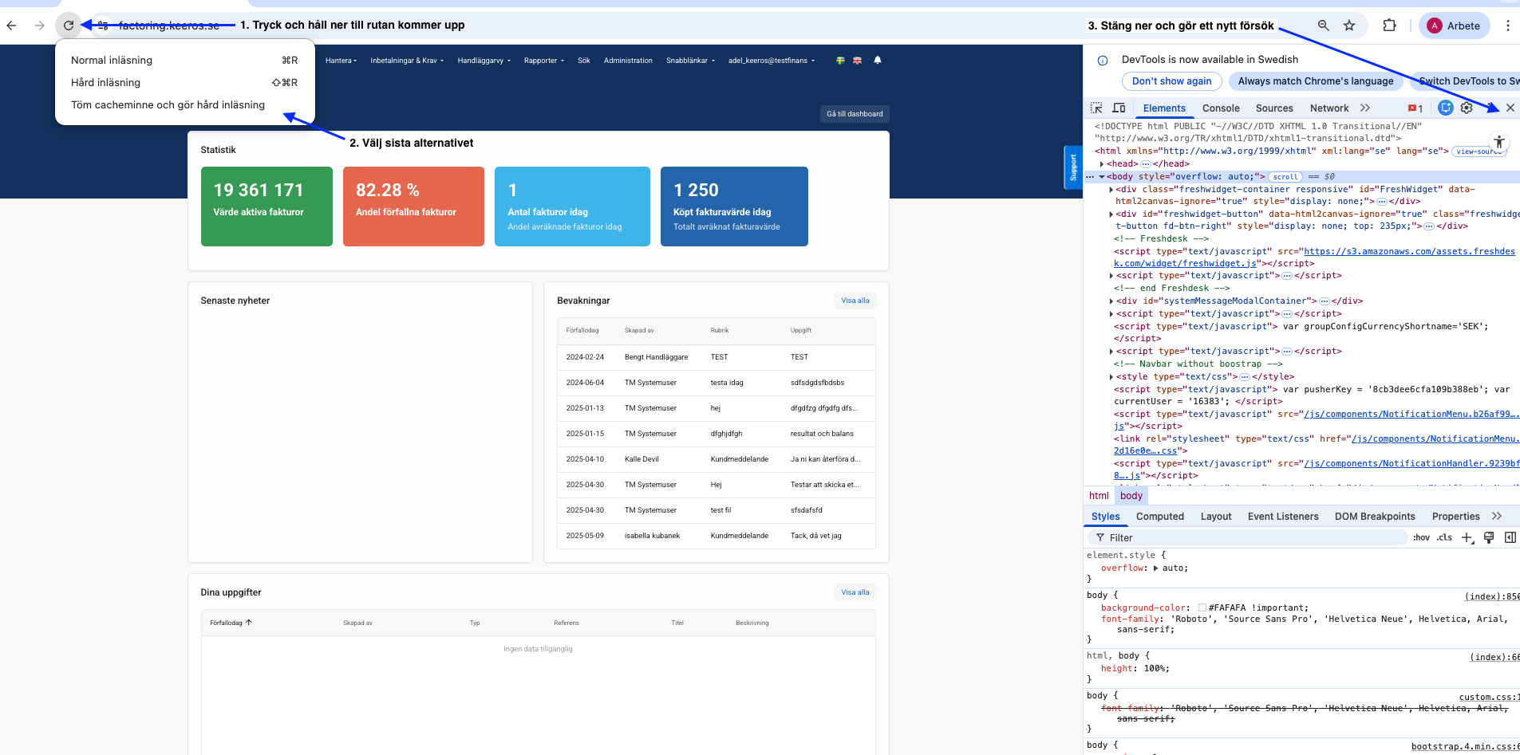Select the Elements tab
Image resolution: width=1520 pixels, height=755 pixels.
(1164, 108)
